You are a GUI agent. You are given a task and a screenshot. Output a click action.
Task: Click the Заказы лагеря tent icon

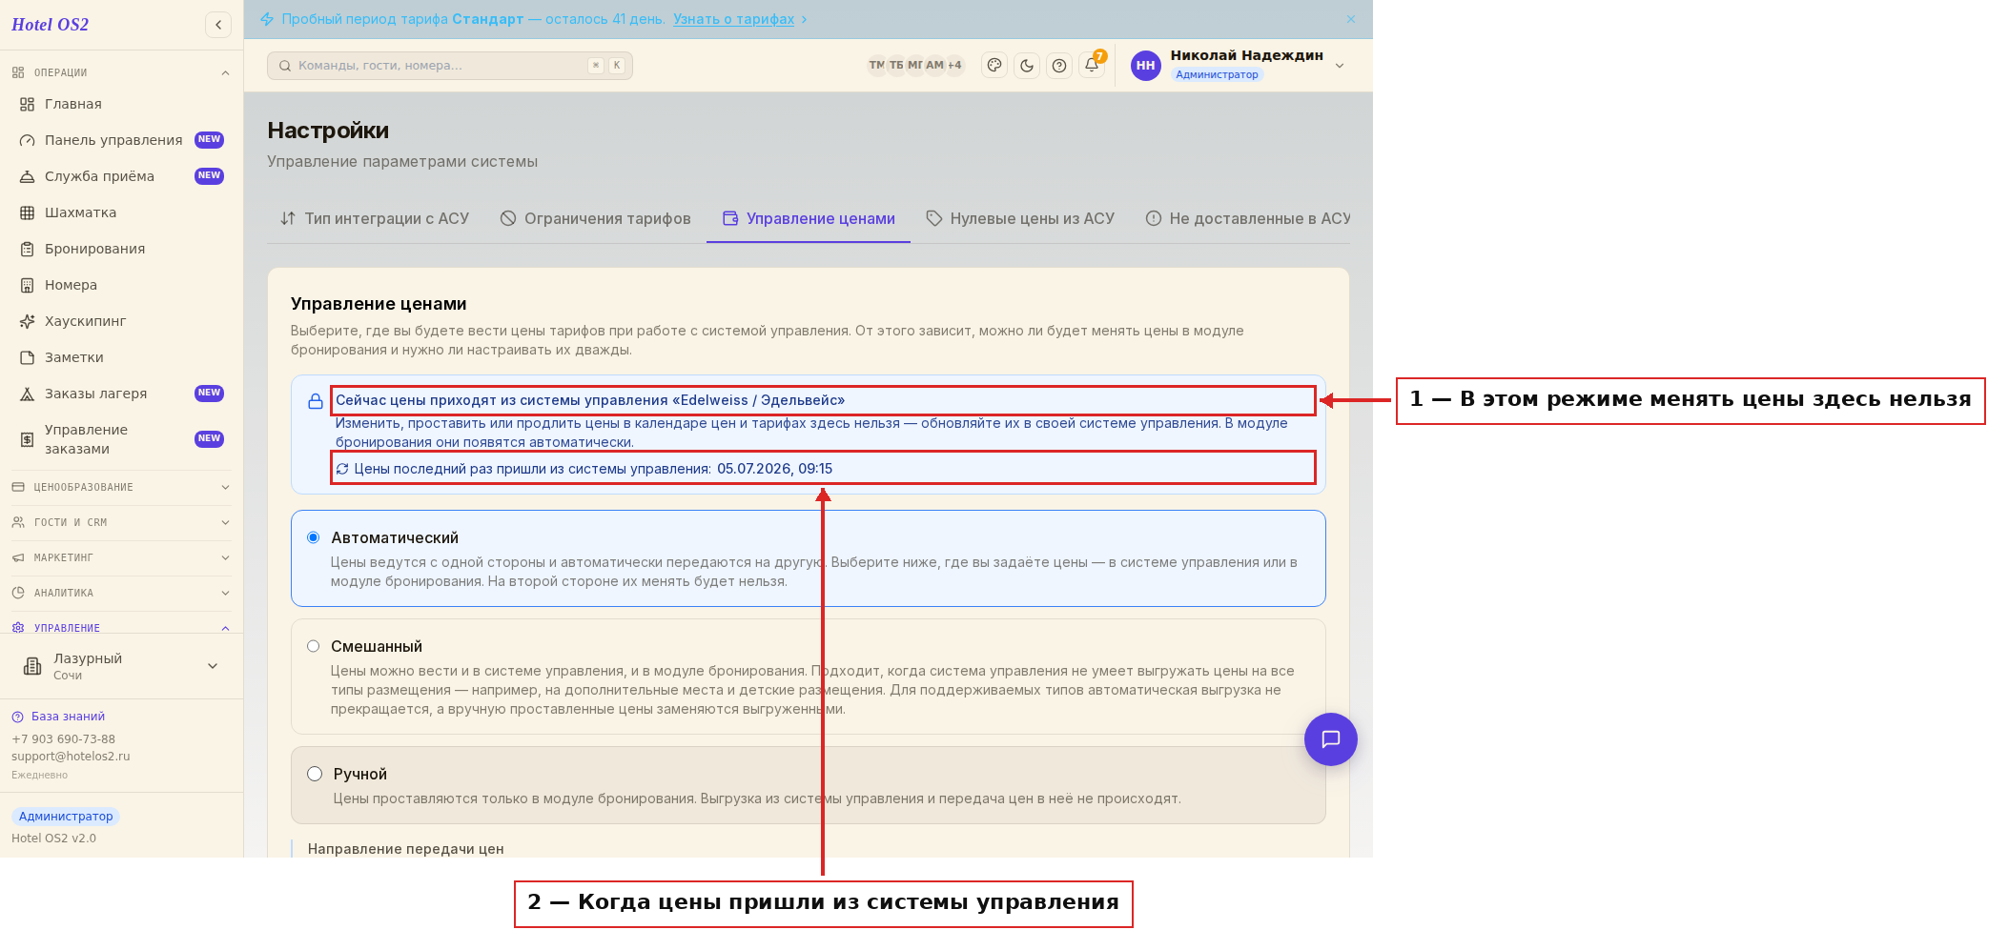pos(28,394)
